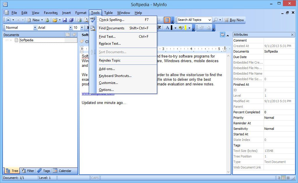Click the Find Documents icon in menu
This screenshot has width=298, height=183.
click(x=93, y=28)
